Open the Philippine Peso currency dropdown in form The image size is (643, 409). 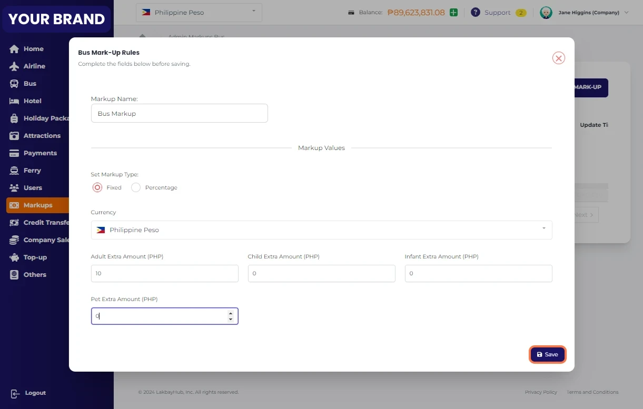click(x=321, y=230)
